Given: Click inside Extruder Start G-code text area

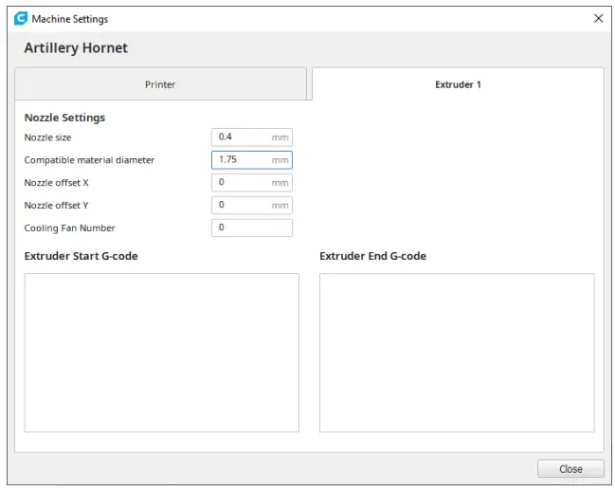Looking at the screenshot, I should pos(162,353).
